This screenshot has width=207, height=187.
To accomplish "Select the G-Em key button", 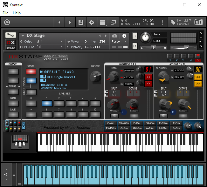I will pyautogui.click(x=124, y=128).
